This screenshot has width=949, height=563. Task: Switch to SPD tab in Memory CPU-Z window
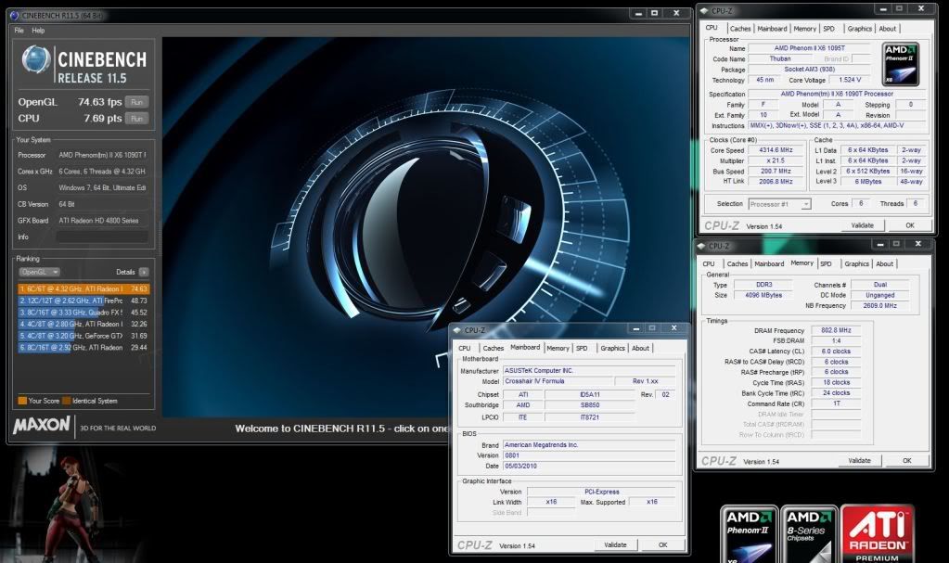[x=827, y=264]
